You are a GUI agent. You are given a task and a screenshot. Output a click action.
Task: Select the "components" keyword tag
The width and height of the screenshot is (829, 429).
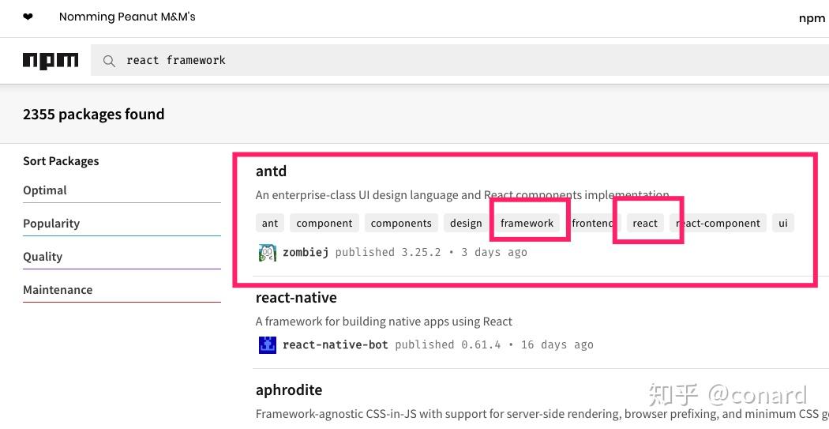[x=401, y=223]
